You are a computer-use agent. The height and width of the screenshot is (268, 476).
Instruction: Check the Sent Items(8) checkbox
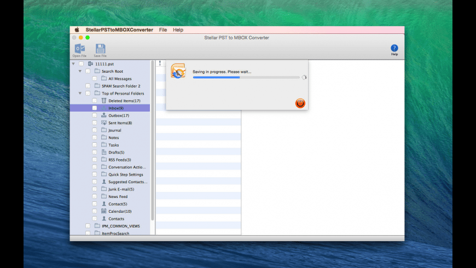(95, 123)
